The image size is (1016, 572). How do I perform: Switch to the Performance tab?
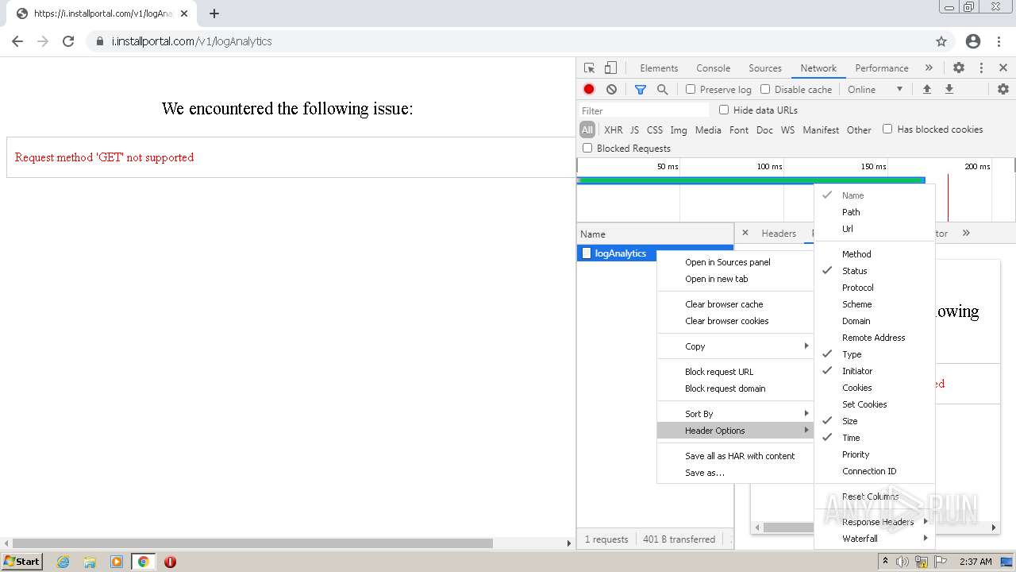point(882,68)
